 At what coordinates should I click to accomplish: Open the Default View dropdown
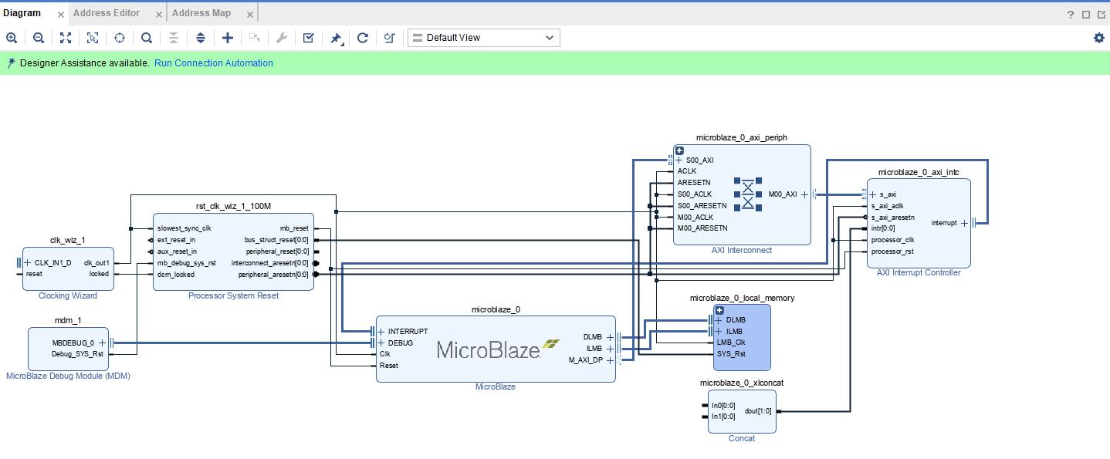484,38
